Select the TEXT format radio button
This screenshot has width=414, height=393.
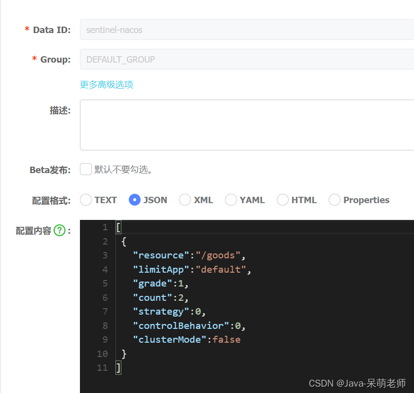click(x=86, y=200)
